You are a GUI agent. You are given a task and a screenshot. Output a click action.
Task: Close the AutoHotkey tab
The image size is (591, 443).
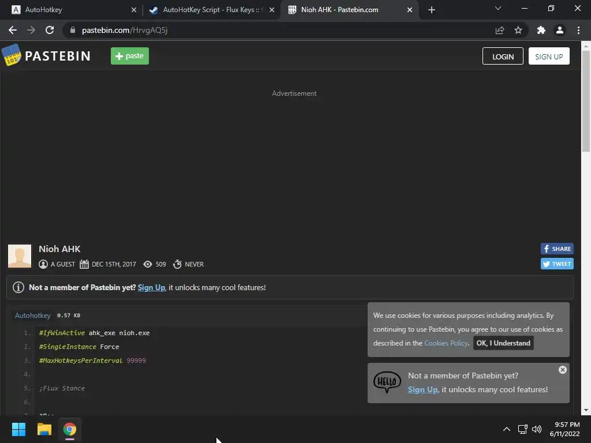tap(134, 10)
